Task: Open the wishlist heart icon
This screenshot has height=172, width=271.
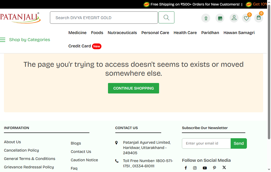Action: click(x=246, y=18)
